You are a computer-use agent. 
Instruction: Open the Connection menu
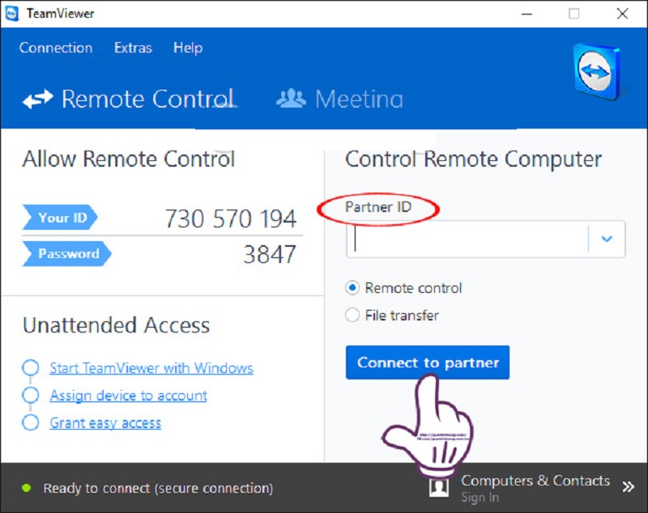[56, 48]
